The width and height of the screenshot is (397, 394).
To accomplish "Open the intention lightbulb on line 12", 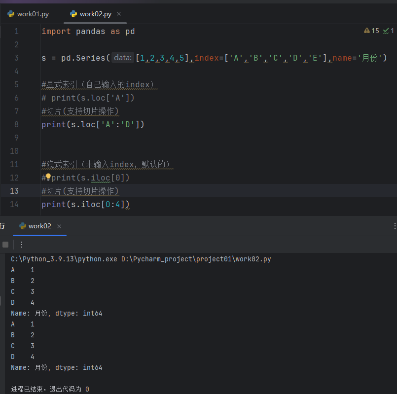I will point(49,178).
